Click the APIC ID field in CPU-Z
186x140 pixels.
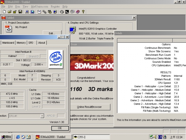tap(61, 116)
